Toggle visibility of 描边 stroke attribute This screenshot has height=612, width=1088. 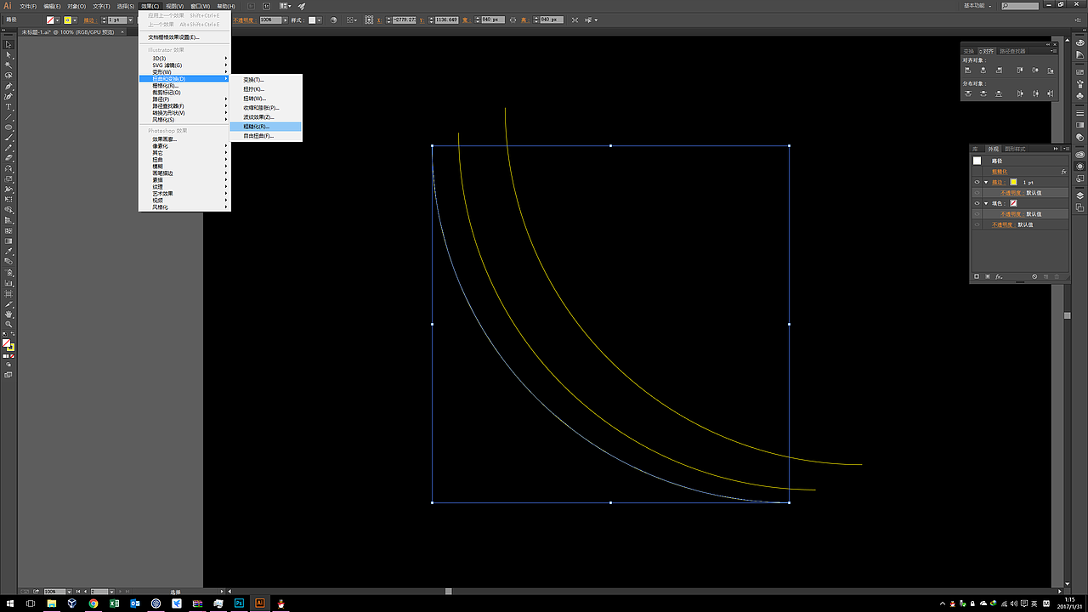[x=976, y=182]
